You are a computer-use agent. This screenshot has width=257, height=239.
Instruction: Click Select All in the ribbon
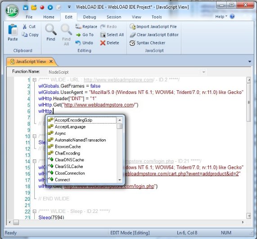pos(112,35)
